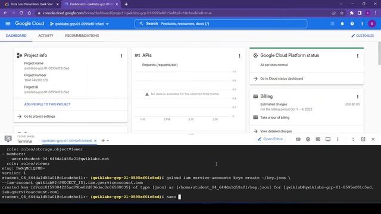Open the notifications bell
The height and width of the screenshot is (214, 381).
point(342,24)
